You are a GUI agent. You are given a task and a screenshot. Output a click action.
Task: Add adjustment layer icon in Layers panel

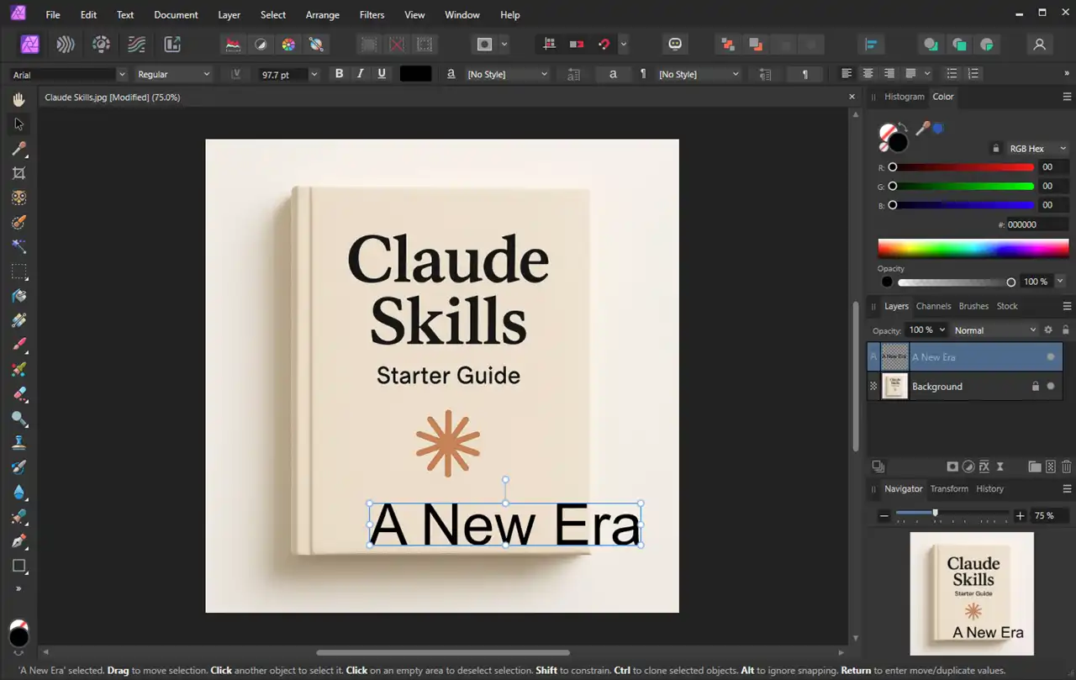click(x=968, y=467)
